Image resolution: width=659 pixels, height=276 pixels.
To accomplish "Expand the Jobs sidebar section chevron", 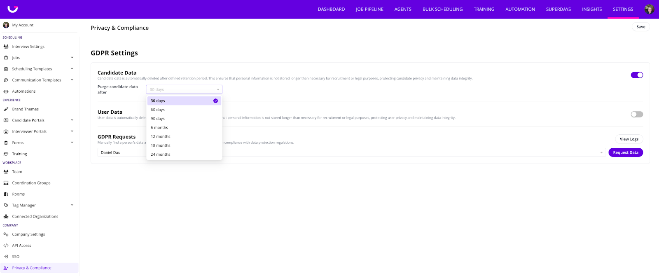I will coord(72,58).
